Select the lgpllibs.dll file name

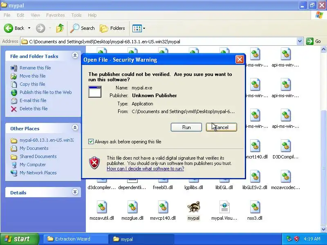(x=193, y=187)
